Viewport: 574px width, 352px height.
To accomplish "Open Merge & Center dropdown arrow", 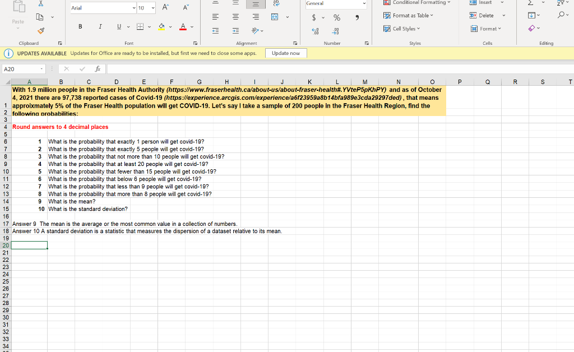I will click(x=288, y=17).
